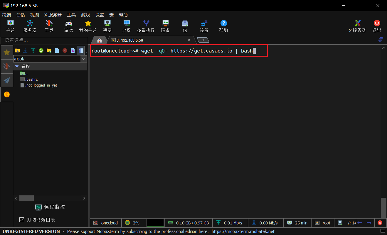387x235 pixels.
Task: Refresh the SFTP folder listing
Action: point(41,50)
